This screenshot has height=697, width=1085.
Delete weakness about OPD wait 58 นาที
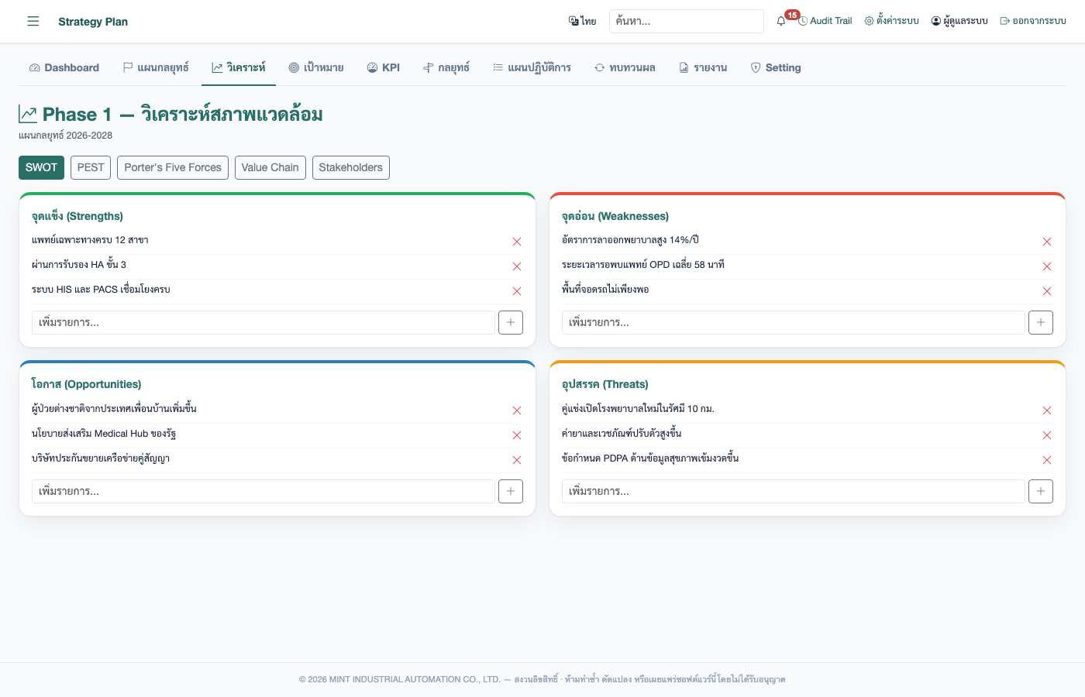point(1047,266)
